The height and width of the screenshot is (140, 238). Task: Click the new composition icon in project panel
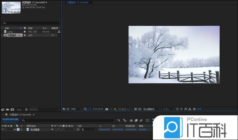(12, 110)
